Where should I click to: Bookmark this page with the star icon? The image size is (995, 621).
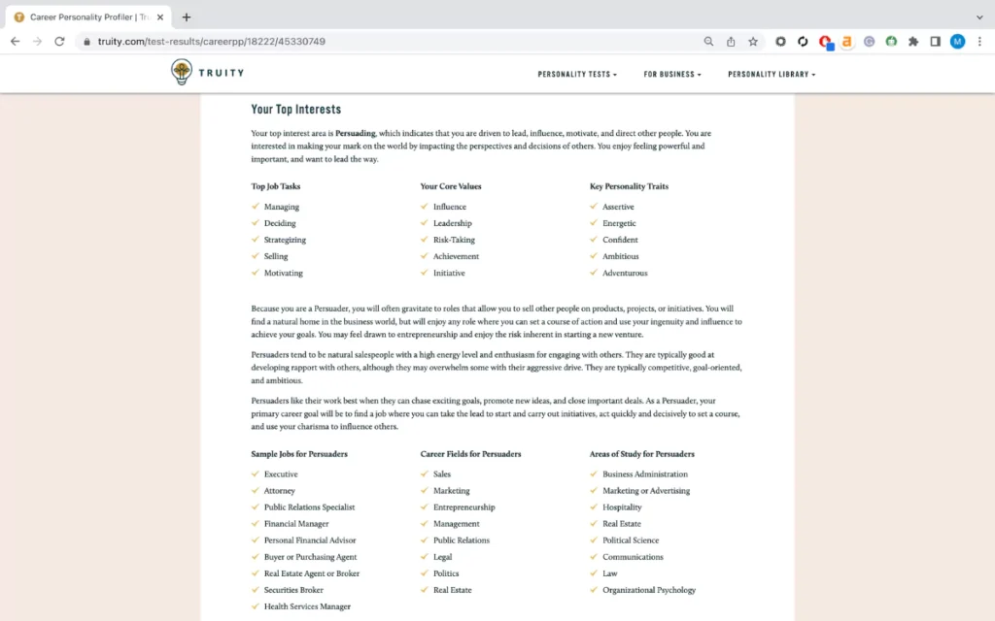[x=753, y=41]
